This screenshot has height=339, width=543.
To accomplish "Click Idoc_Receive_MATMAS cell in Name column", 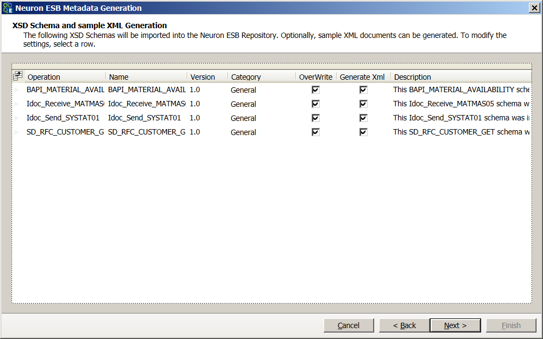I will pos(147,104).
